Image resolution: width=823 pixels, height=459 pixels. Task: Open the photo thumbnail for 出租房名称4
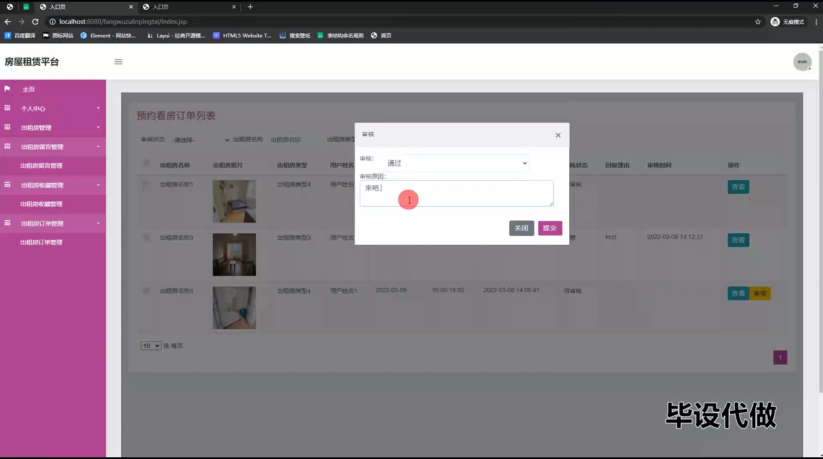[x=234, y=308]
